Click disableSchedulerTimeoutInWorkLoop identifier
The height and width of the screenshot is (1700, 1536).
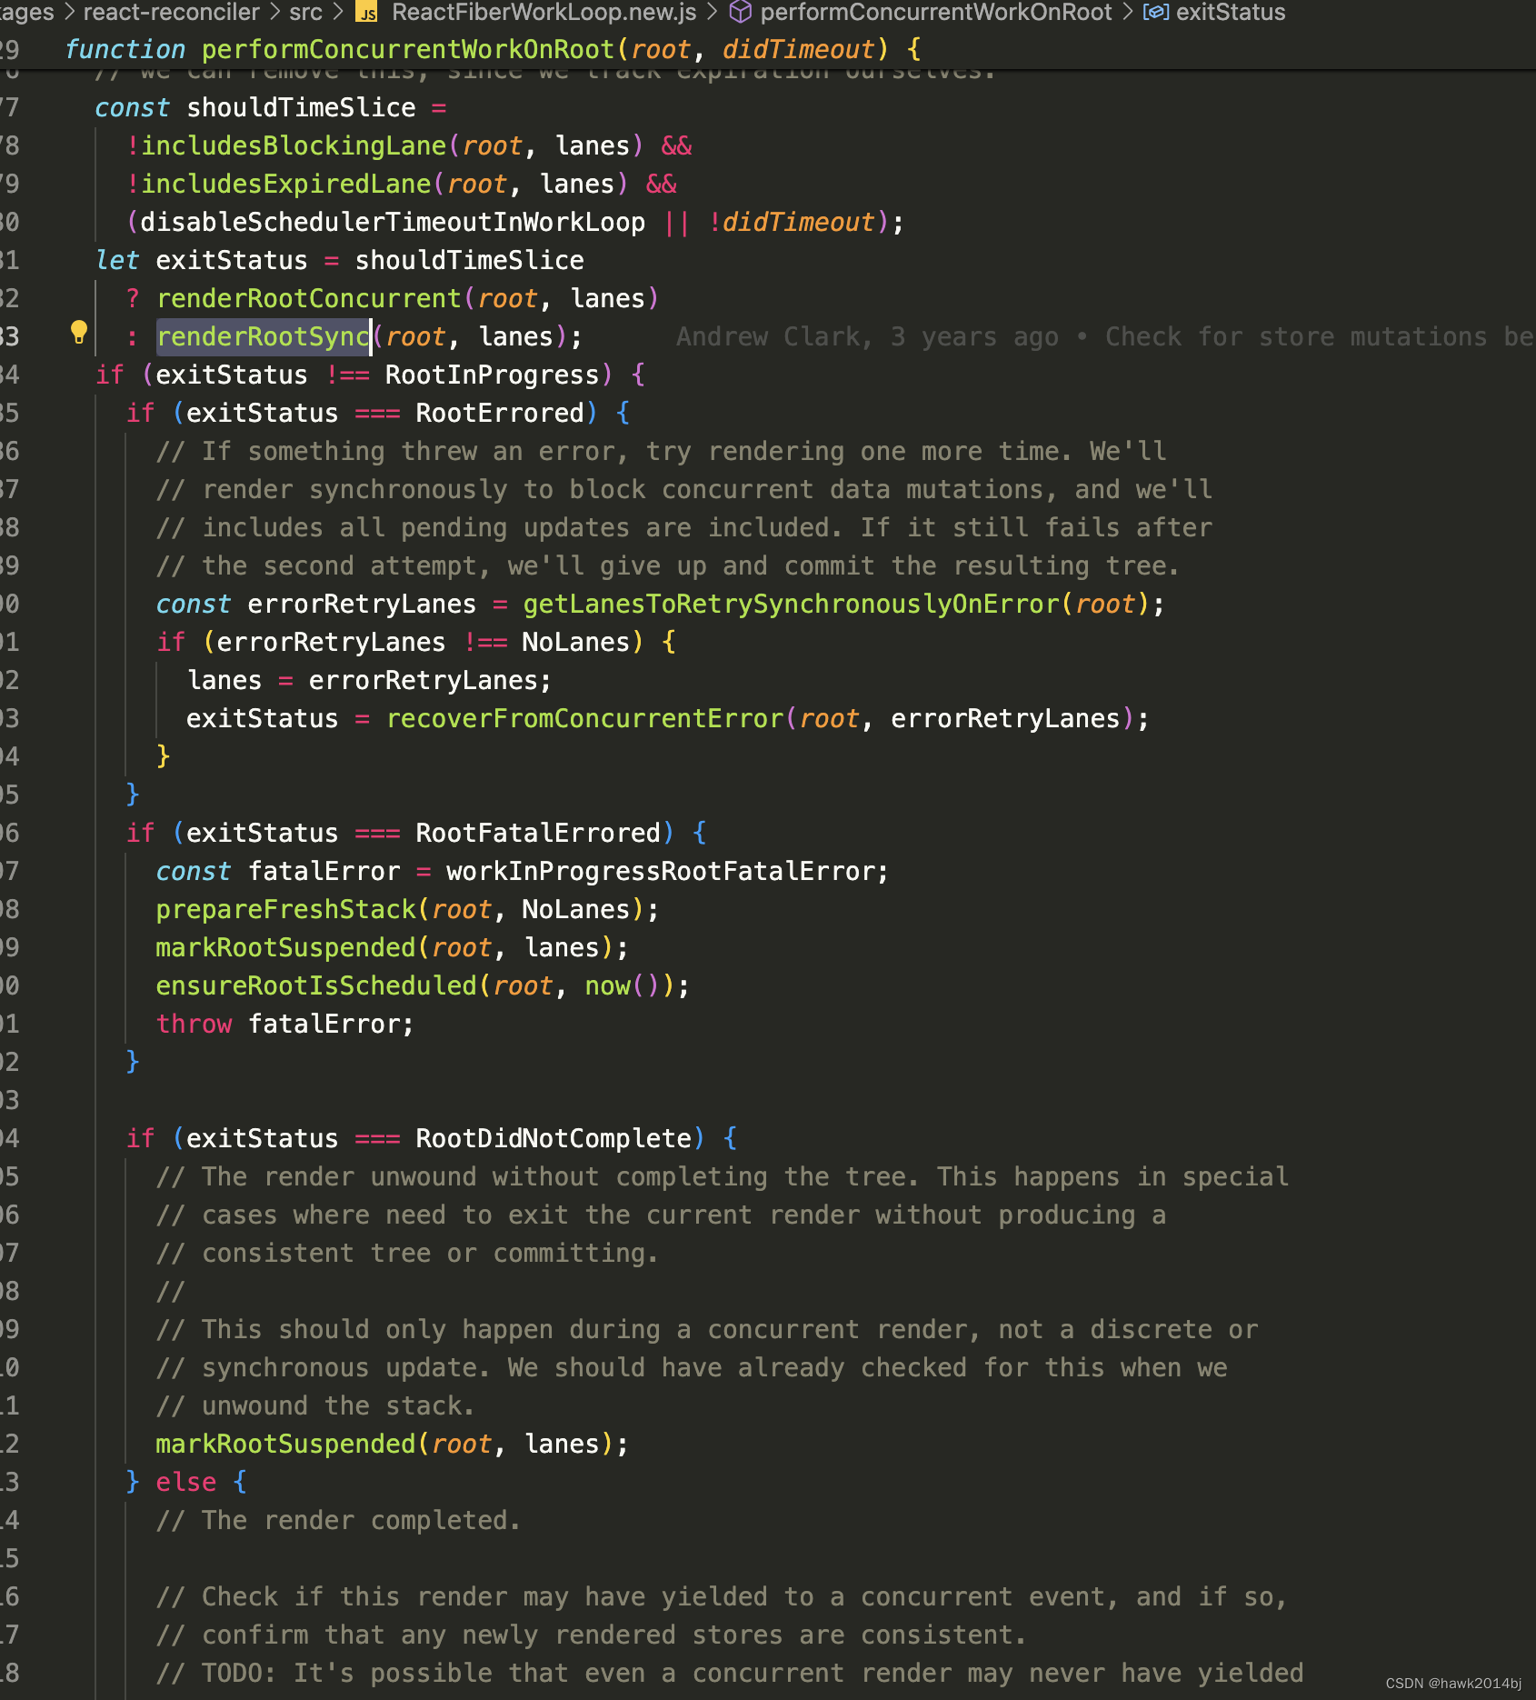pos(393,222)
